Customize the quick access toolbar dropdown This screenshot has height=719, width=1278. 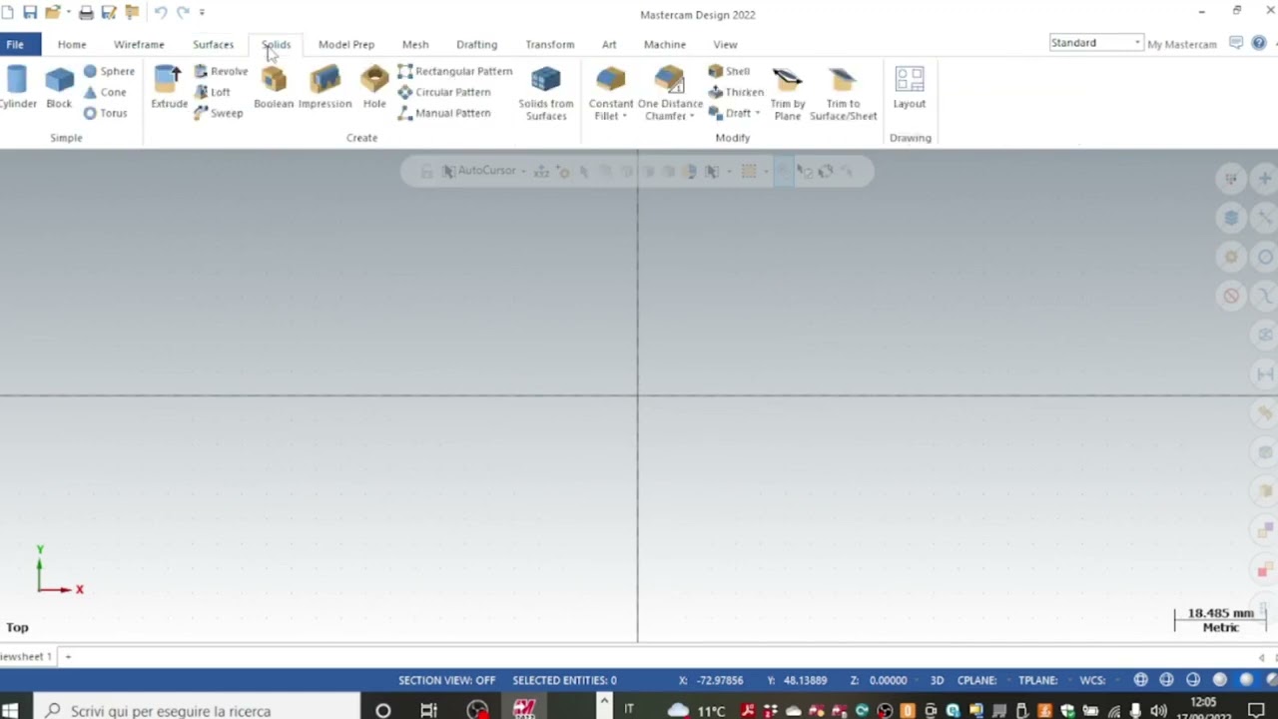(203, 12)
